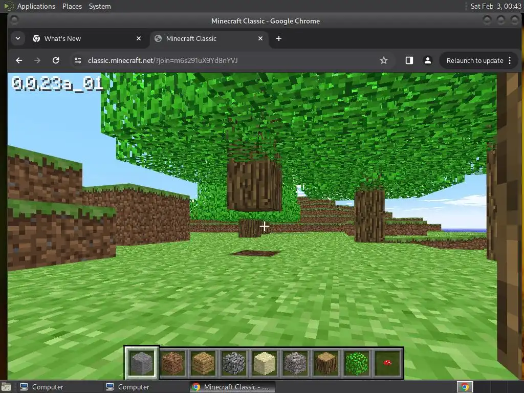
Task: Select Minecraft Classic taskbar entry
Action: tap(232, 387)
